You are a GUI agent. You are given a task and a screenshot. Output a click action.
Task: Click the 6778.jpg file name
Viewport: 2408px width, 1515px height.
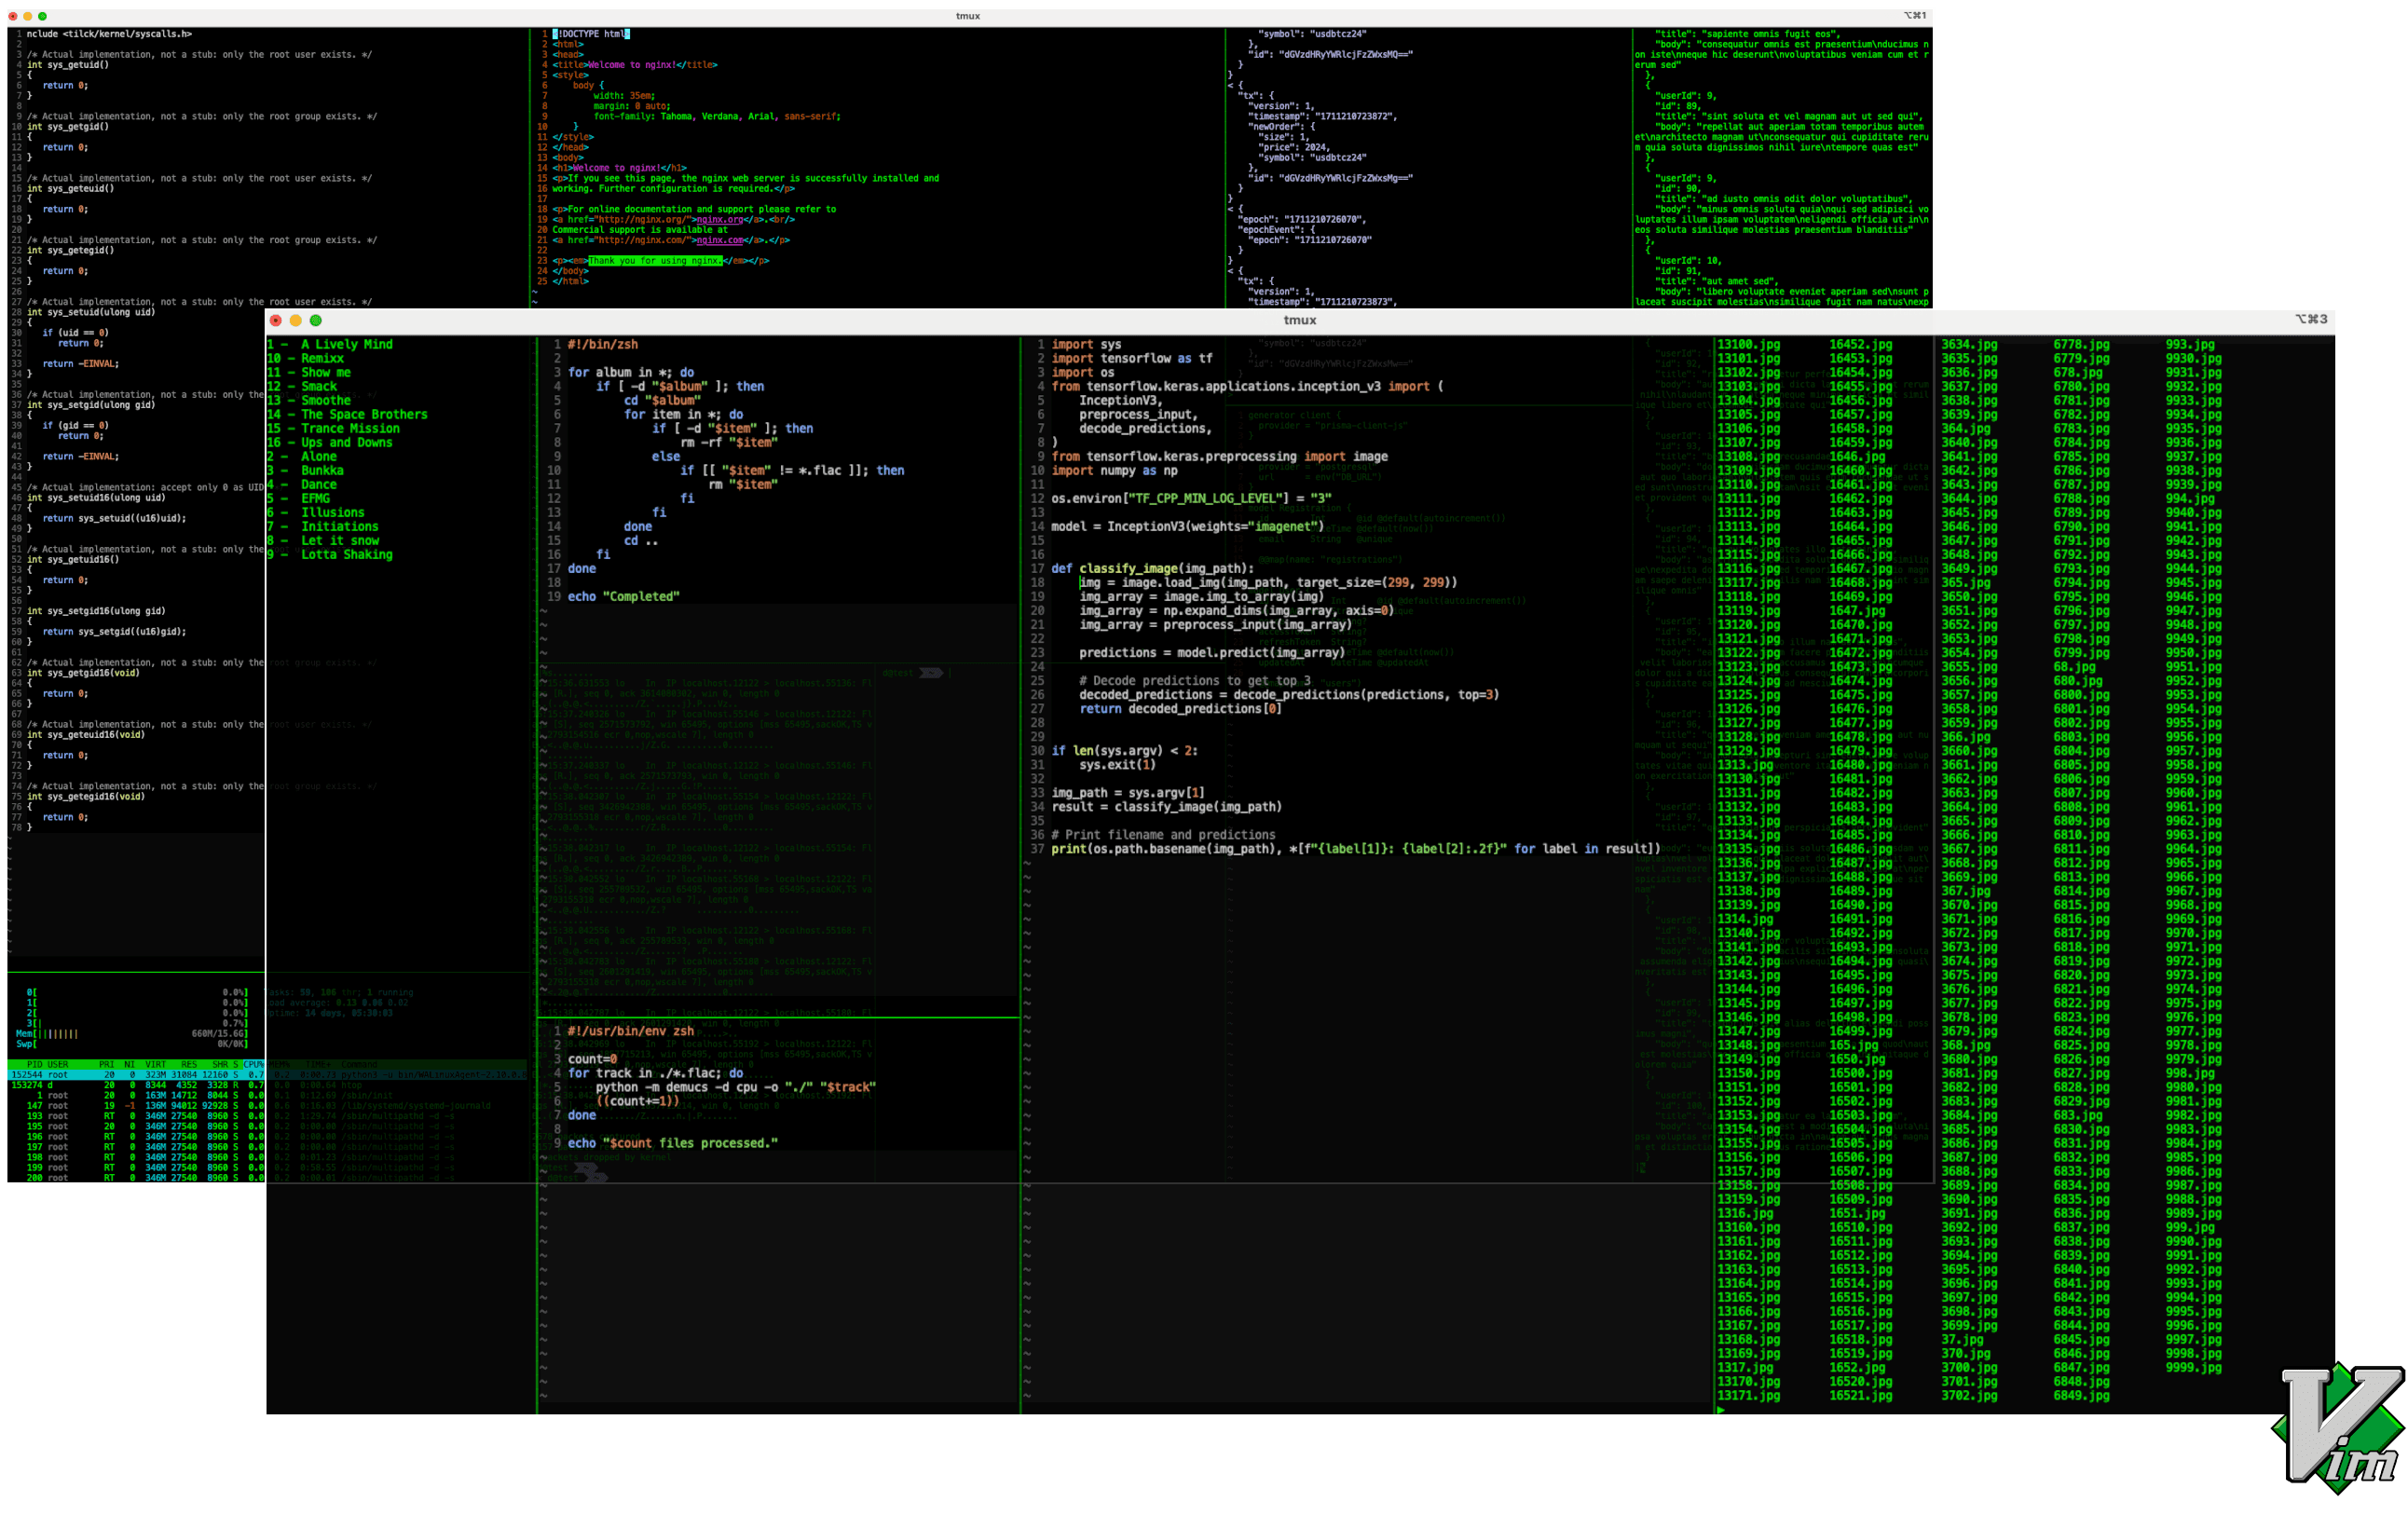coord(2081,344)
